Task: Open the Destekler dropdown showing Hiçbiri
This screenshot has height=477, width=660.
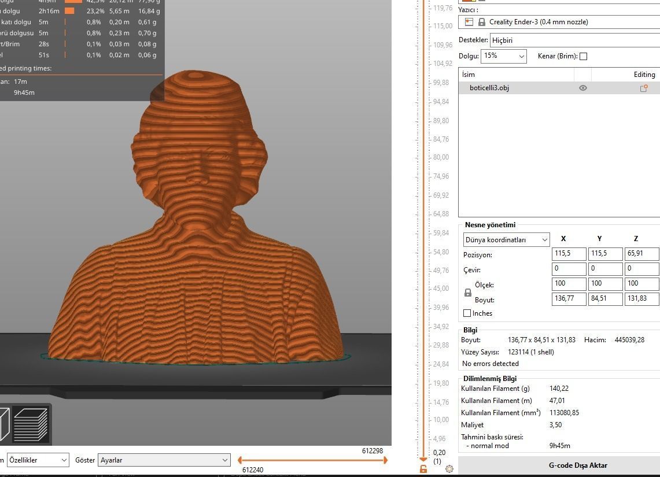Action: click(x=575, y=40)
